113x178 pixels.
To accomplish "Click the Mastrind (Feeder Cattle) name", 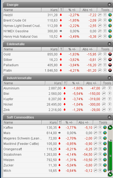I will pos(21,144).
